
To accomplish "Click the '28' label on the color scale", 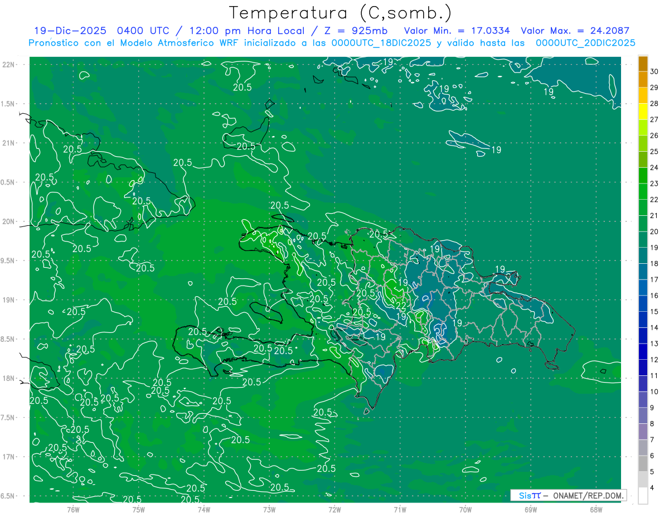I will tap(655, 103).
